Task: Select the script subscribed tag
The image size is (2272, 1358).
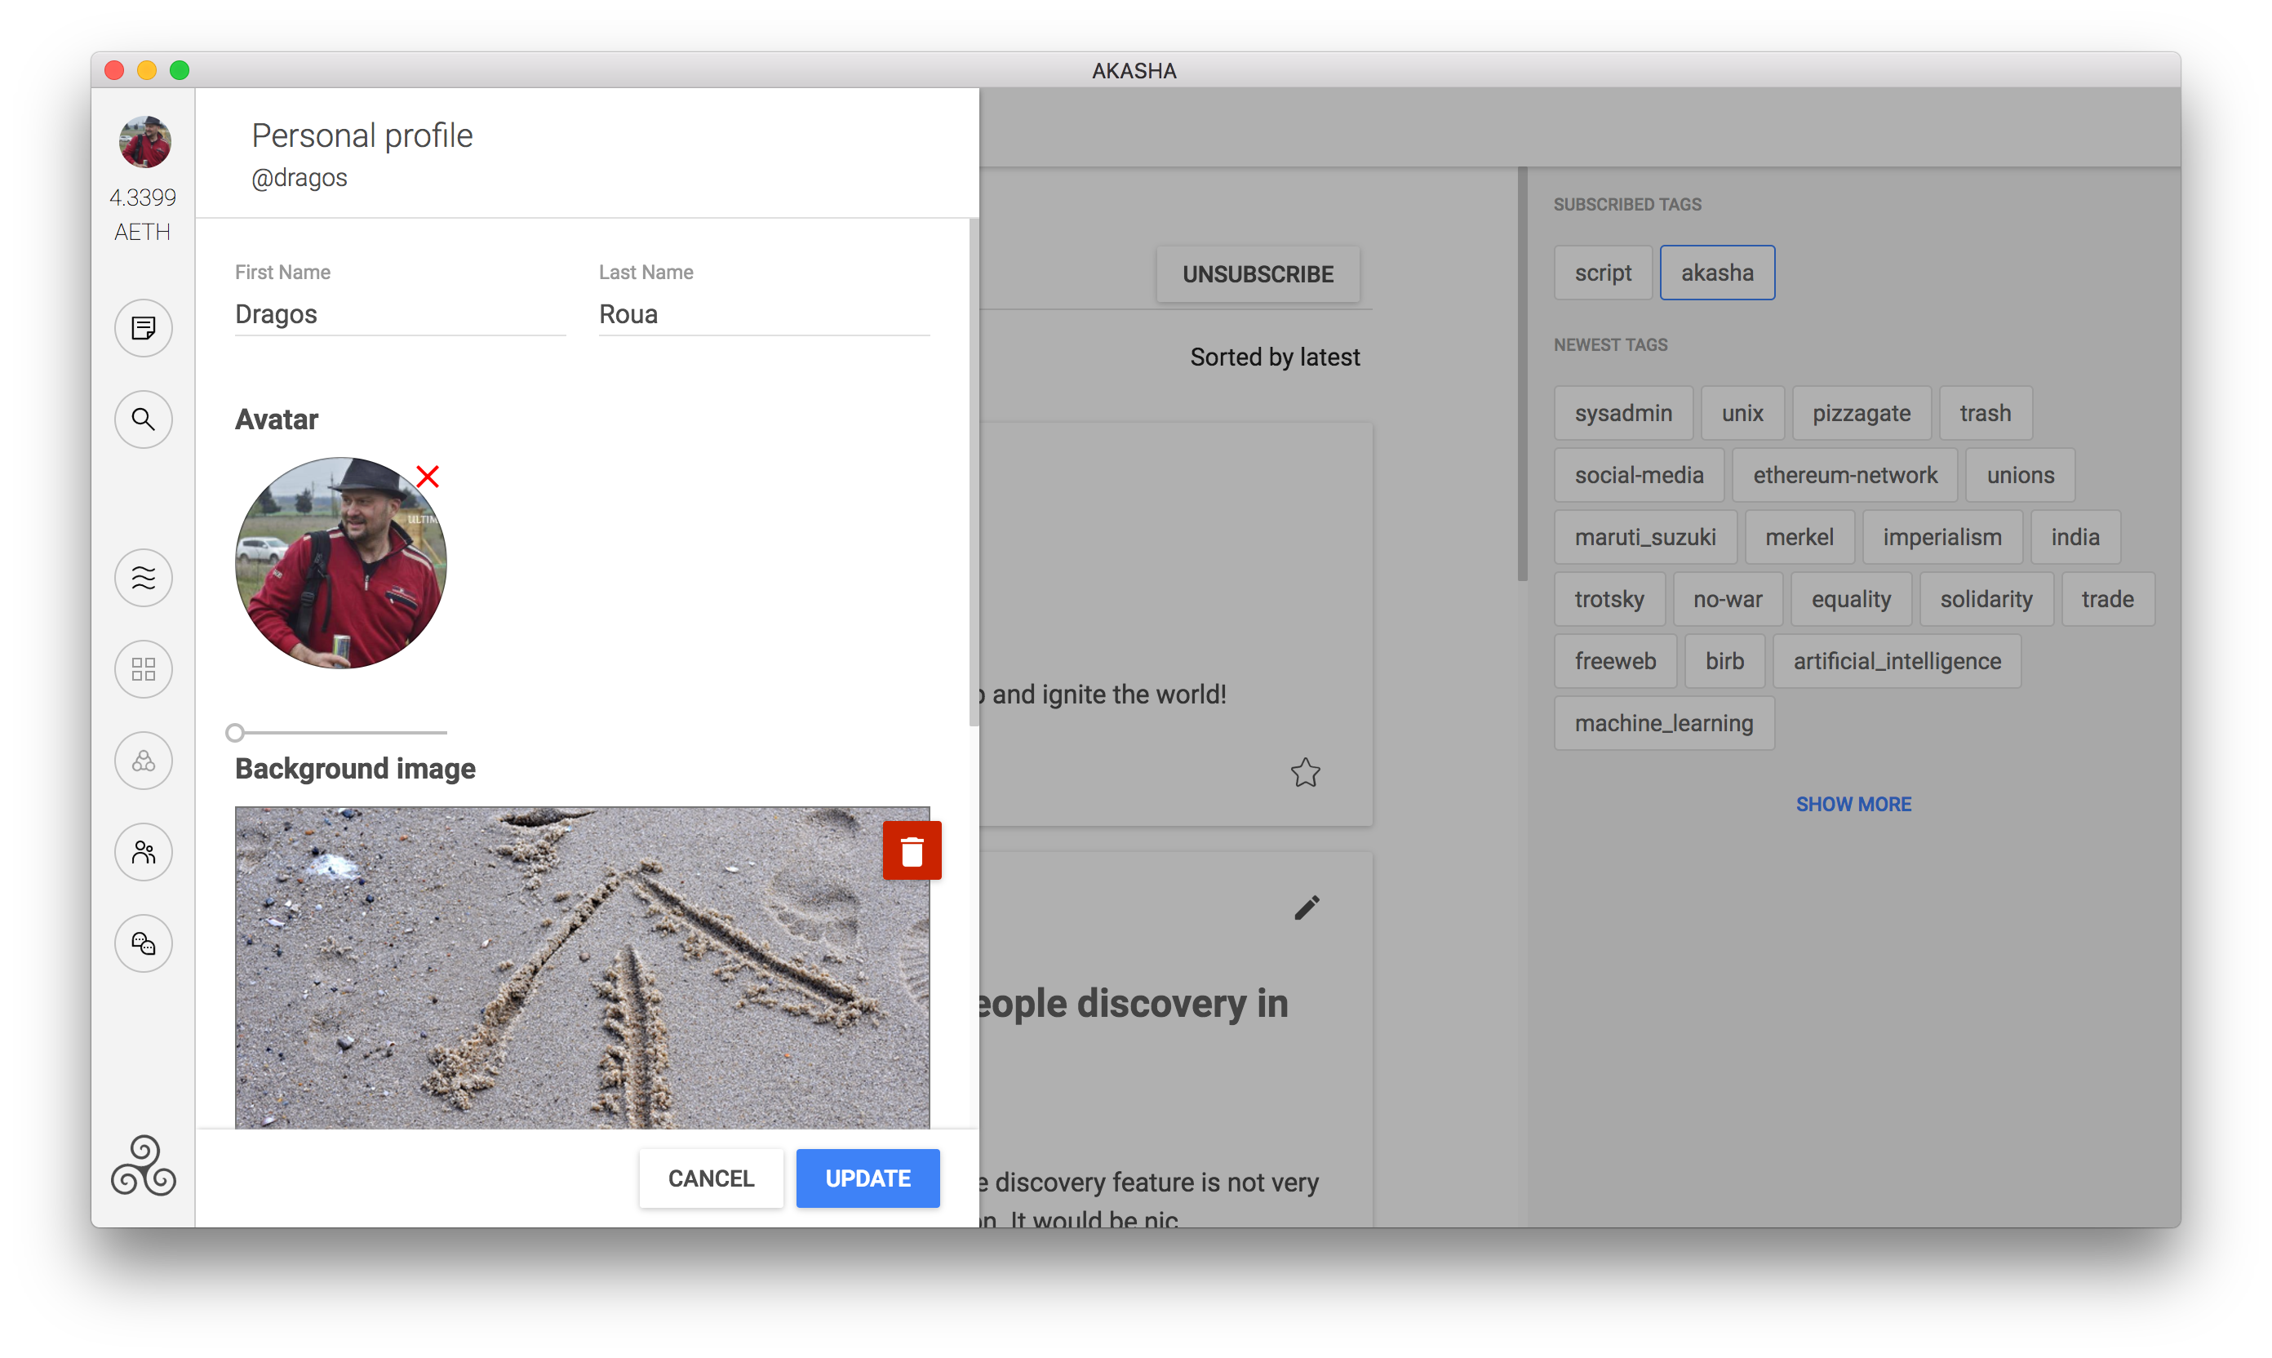Action: tap(1602, 273)
